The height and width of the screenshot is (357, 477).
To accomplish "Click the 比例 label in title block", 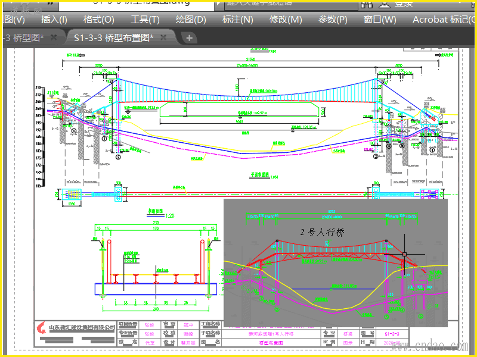I will tap(329, 342).
